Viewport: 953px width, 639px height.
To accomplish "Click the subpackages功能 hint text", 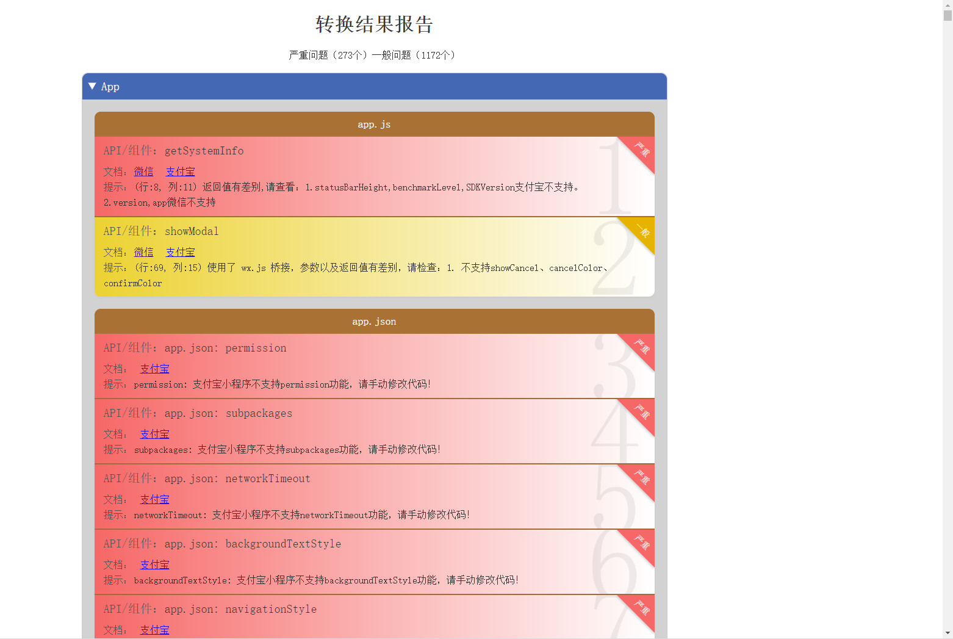I will pyautogui.click(x=287, y=449).
